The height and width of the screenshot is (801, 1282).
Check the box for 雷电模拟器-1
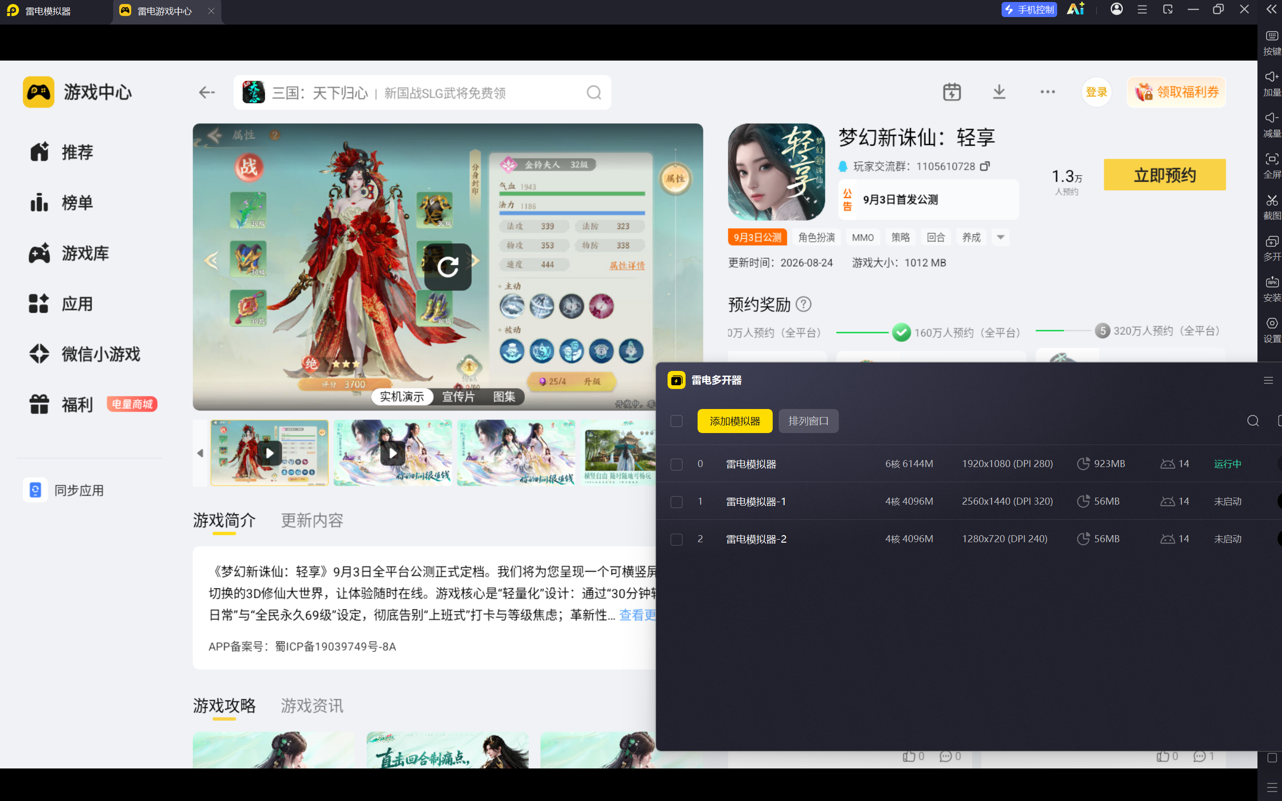(677, 502)
